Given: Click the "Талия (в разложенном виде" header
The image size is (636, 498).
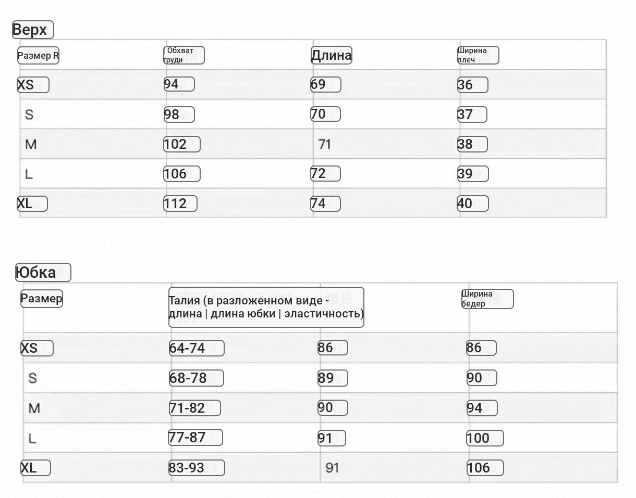Looking at the screenshot, I should pyautogui.click(x=266, y=307).
